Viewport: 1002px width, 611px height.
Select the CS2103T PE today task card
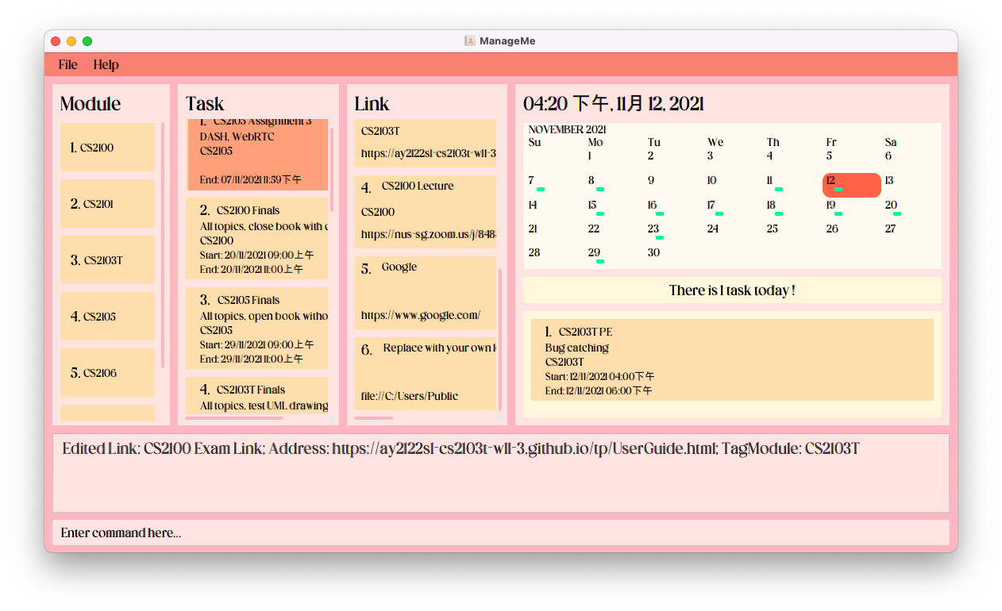pos(732,360)
